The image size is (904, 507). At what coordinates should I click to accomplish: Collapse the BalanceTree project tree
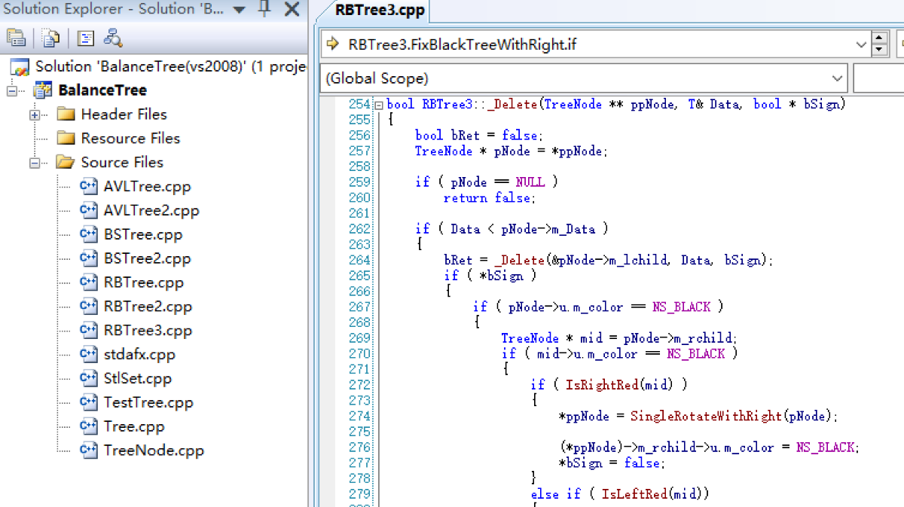[11, 90]
